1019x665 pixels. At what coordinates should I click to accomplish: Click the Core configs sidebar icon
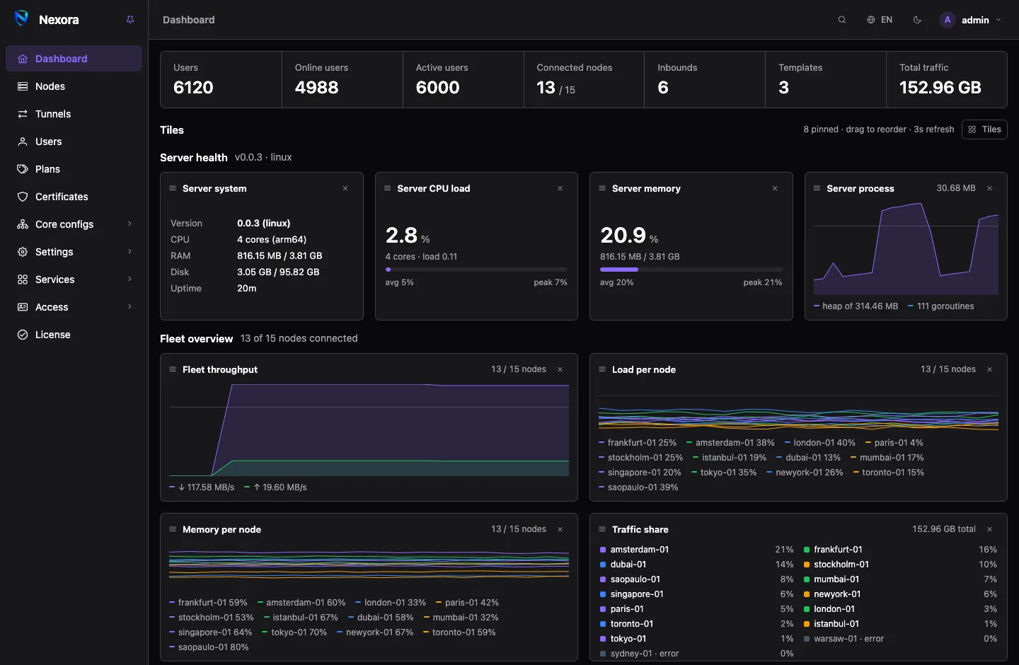[x=23, y=224]
